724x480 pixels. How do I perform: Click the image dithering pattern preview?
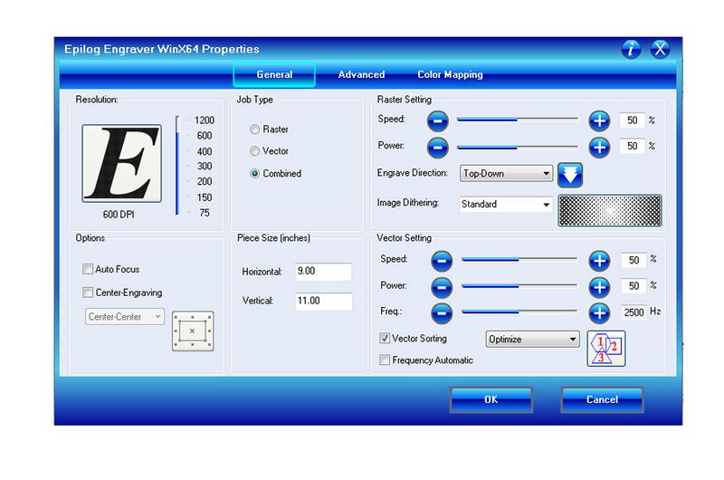tap(610, 211)
